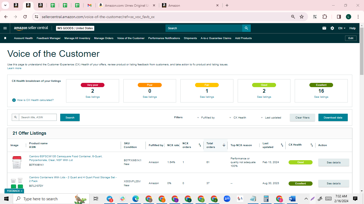Image resolution: width=364 pixels, height=204 pixels.
Task: Open the QR code extension icon
Action: [x=315, y=17]
